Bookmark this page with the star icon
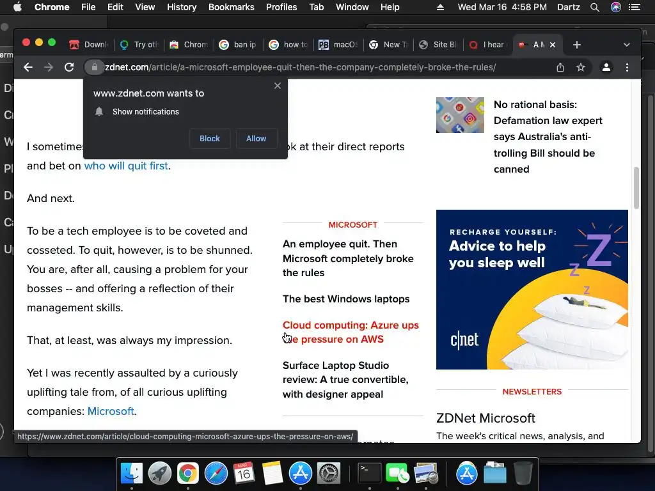655x491 pixels. point(581,67)
